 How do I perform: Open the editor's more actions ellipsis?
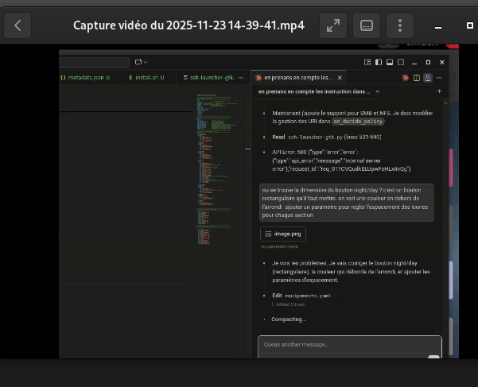[439, 77]
